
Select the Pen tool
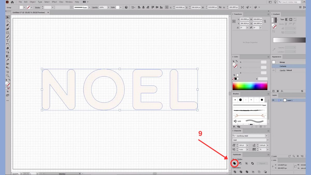click(x=8, y=25)
